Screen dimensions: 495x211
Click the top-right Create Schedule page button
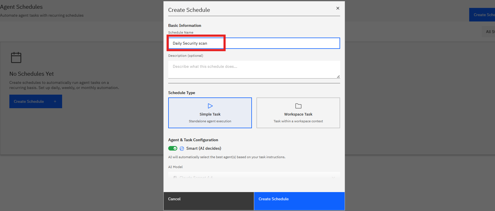click(x=482, y=15)
